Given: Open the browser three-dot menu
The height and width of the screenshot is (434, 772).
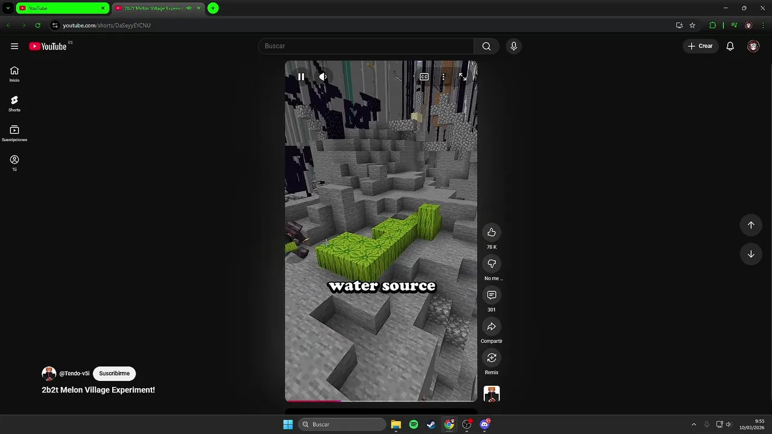Looking at the screenshot, I should 764,25.
